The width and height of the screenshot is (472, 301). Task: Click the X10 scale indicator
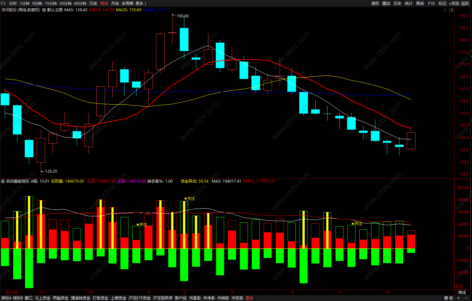pos(459,287)
